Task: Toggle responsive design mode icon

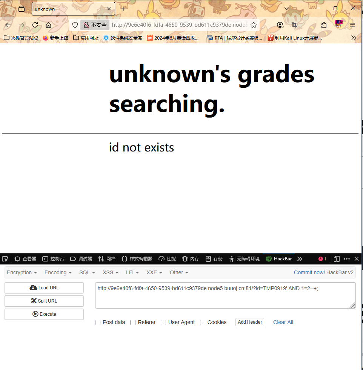Action: (337, 259)
